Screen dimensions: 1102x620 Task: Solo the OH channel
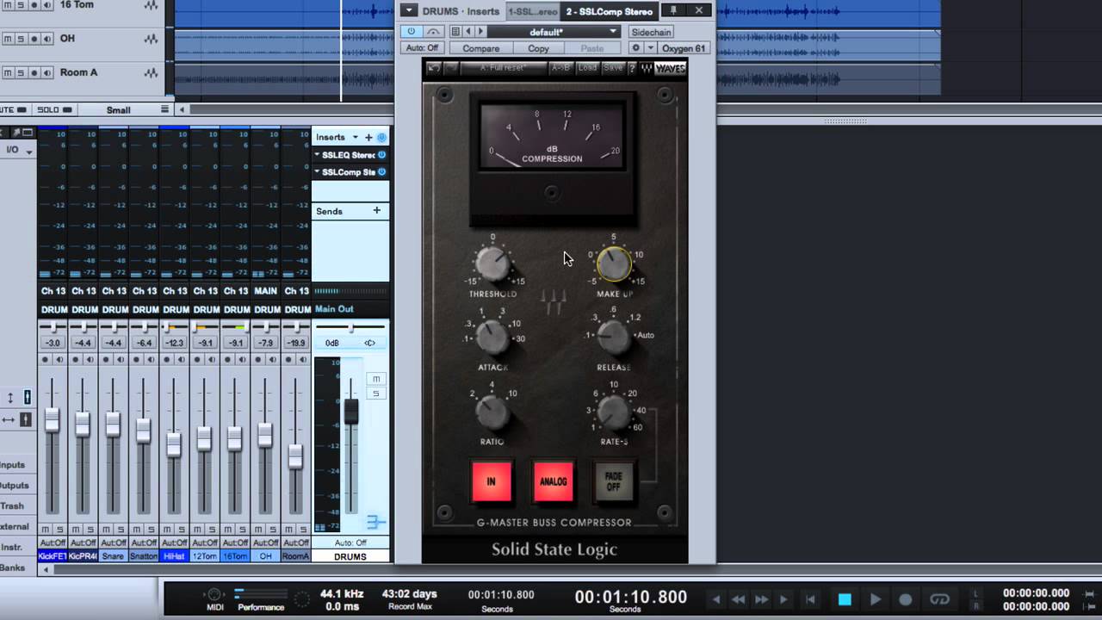click(273, 529)
